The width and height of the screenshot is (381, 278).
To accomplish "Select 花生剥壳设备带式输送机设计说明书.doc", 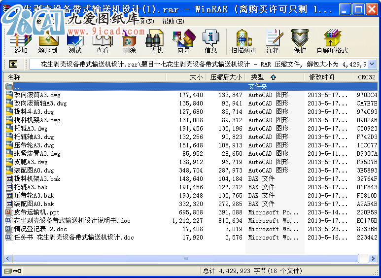I will click(72, 220).
